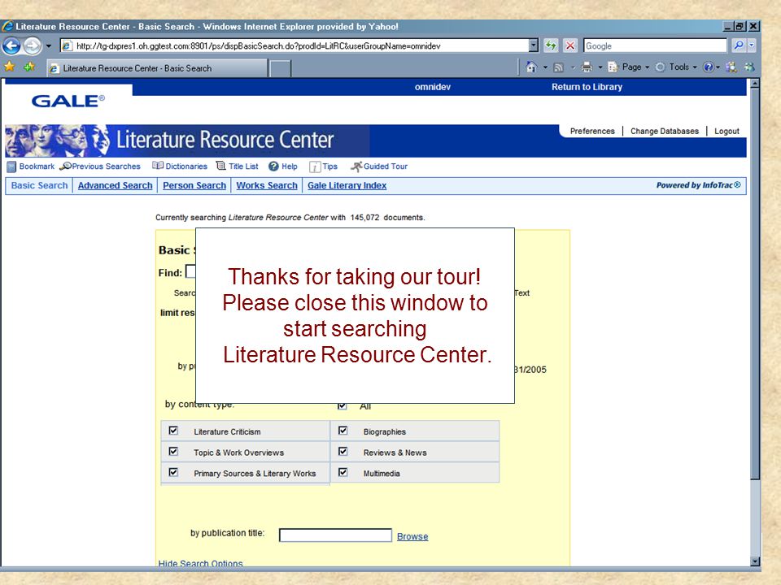Select the Basic Search tab

[x=39, y=185]
